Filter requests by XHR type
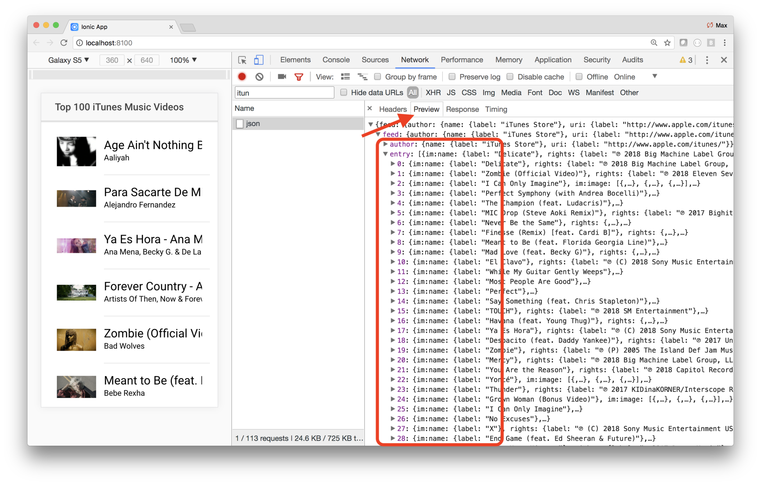 point(433,93)
